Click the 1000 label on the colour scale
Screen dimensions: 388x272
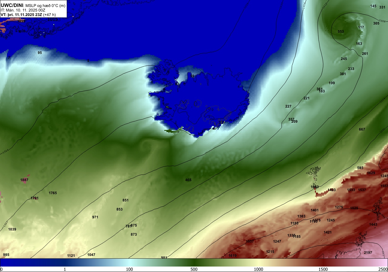click(x=259, y=269)
